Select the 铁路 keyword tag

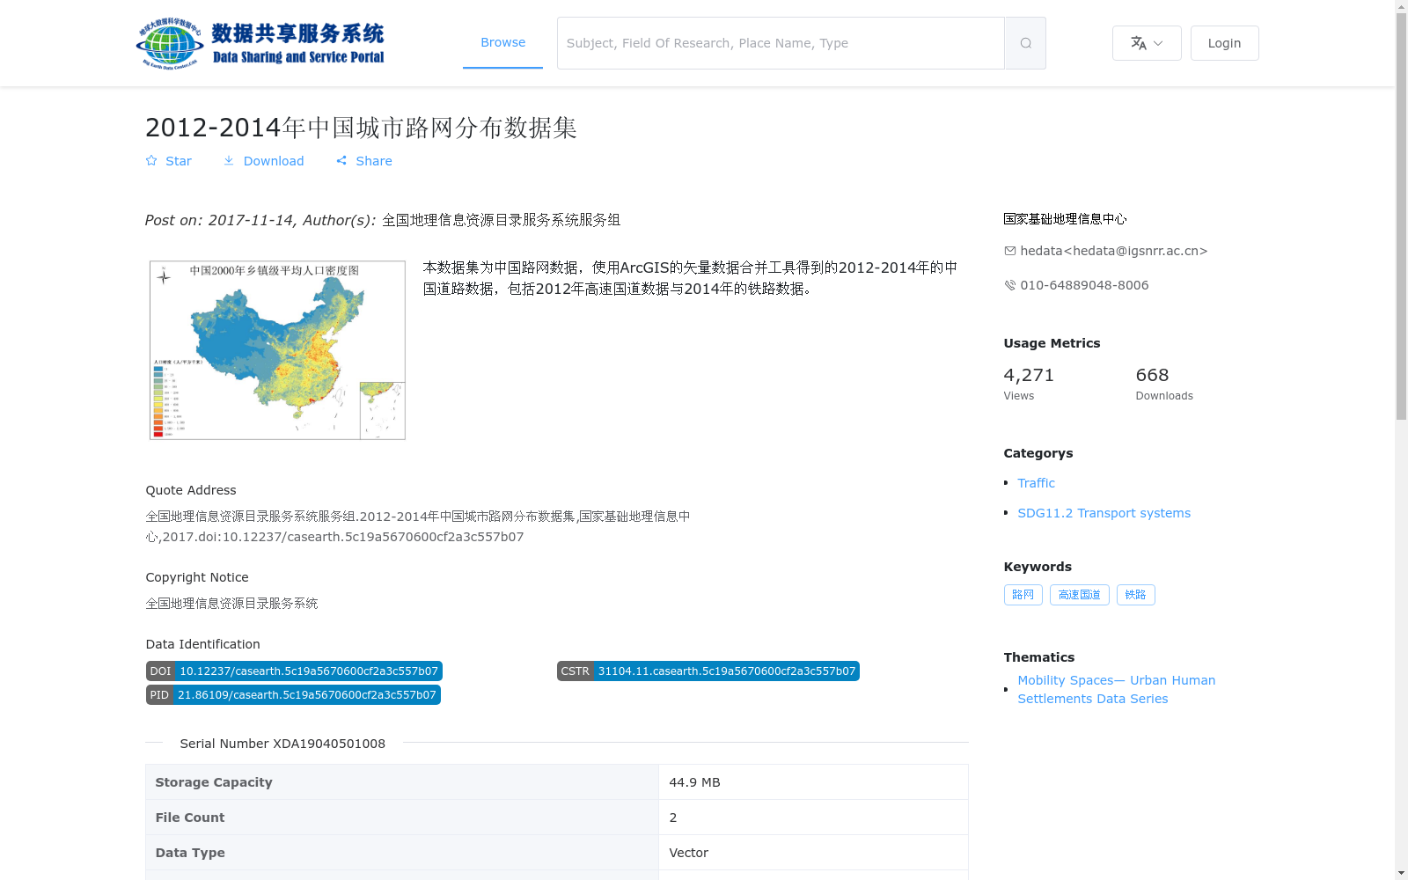pyautogui.click(x=1135, y=595)
